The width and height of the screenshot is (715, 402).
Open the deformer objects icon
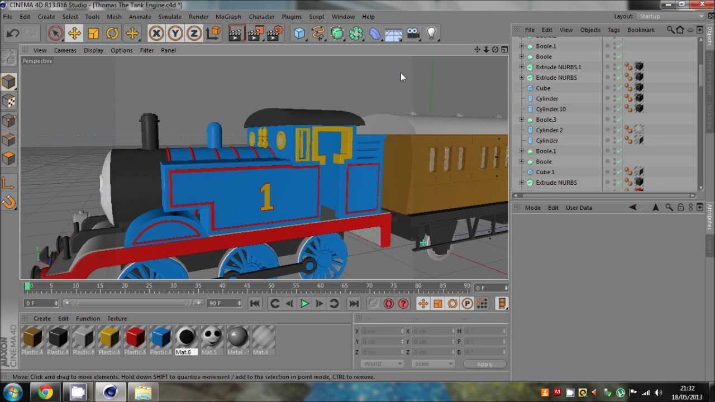coord(375,33)
